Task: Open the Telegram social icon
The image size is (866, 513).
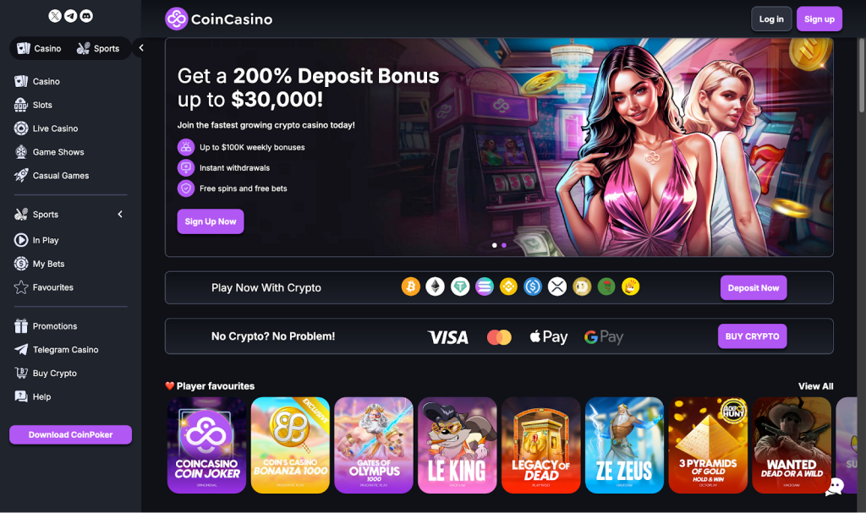Action: click(71, 16)
